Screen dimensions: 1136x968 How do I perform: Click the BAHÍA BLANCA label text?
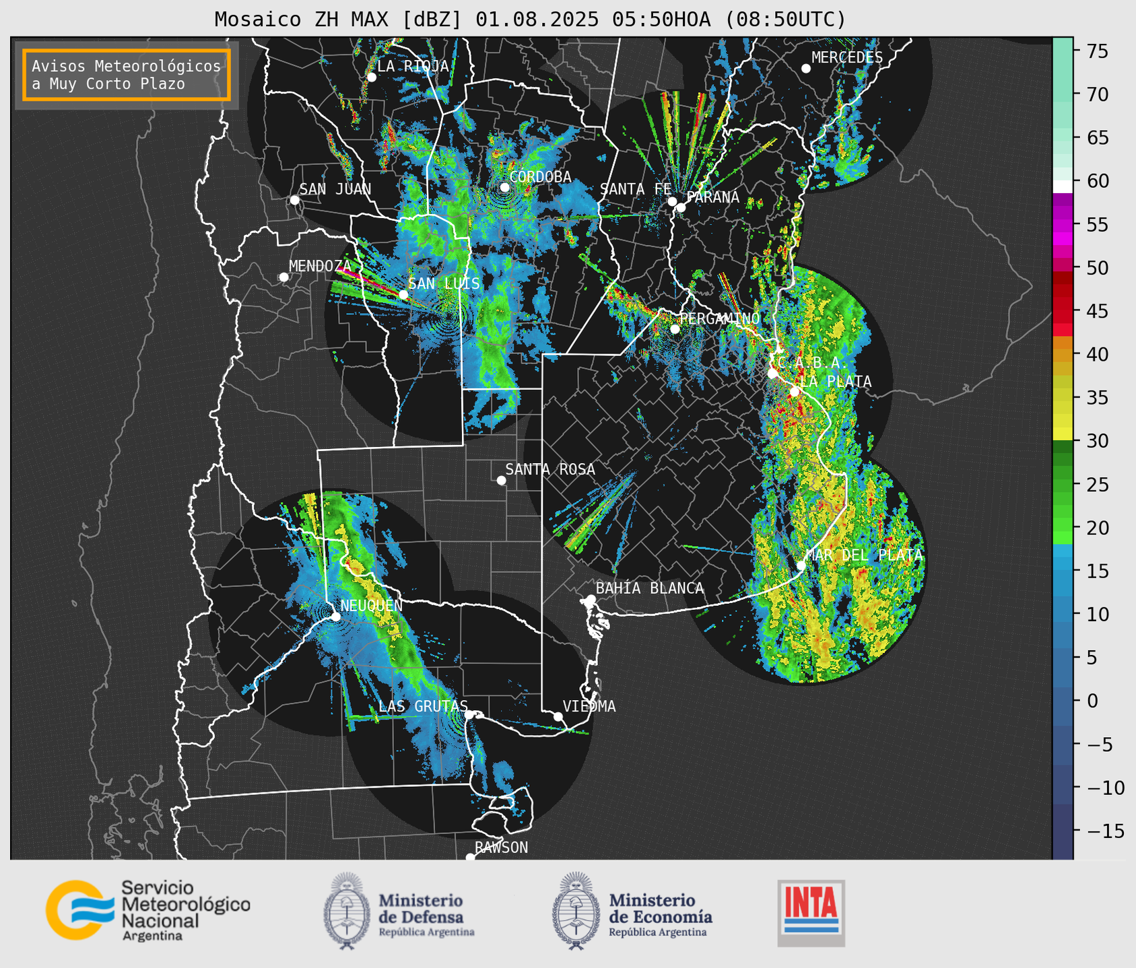(x=650, y=588)
